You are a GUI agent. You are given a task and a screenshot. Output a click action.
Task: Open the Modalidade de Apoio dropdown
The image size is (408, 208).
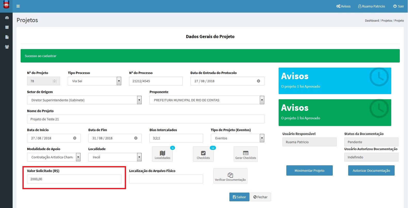coord(54,157)
